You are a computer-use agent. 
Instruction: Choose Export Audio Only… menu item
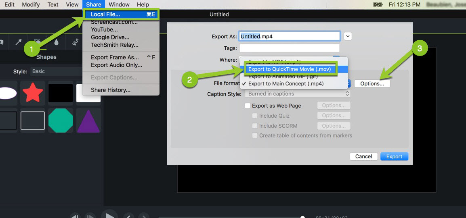[121, 65]
